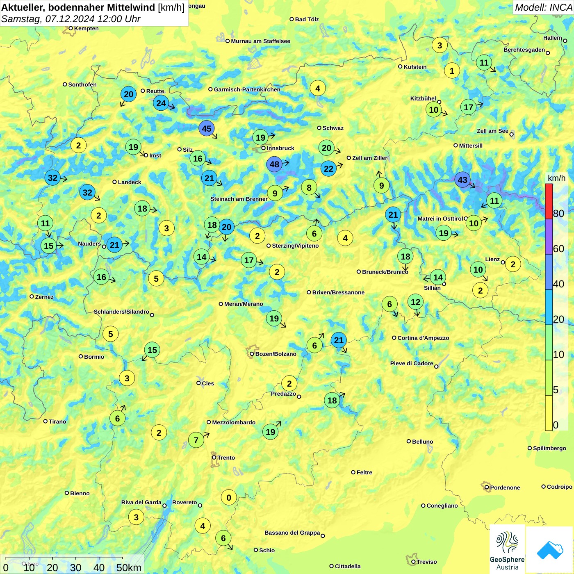Click the blue mountain logo beside GeoSphere
The width and height of the screenshot is (574, 574).
pos(550,550)
